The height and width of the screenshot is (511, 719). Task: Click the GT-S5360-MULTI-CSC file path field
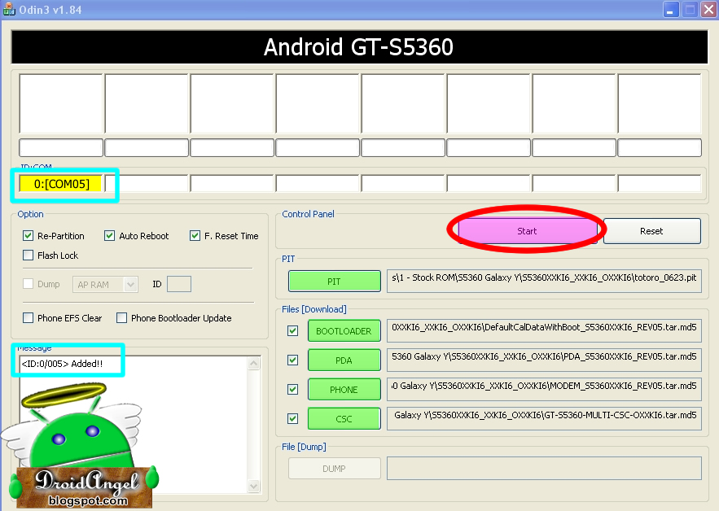point(544,418)
